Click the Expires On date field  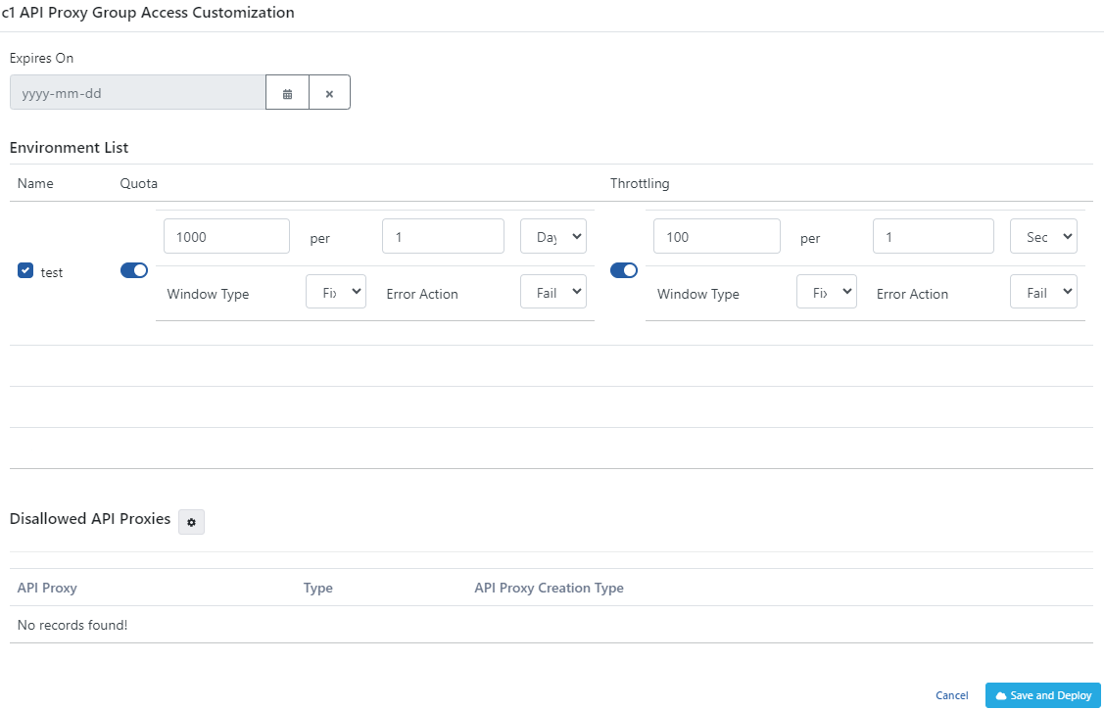pyautogui.click(x=137, y=94)
